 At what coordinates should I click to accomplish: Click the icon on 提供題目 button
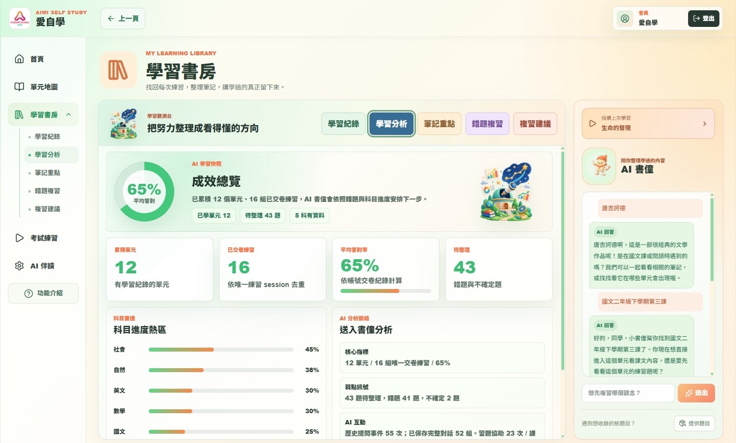click(x=682, y=423)
